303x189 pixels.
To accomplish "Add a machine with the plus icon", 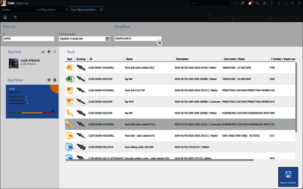I will (49, 80).
